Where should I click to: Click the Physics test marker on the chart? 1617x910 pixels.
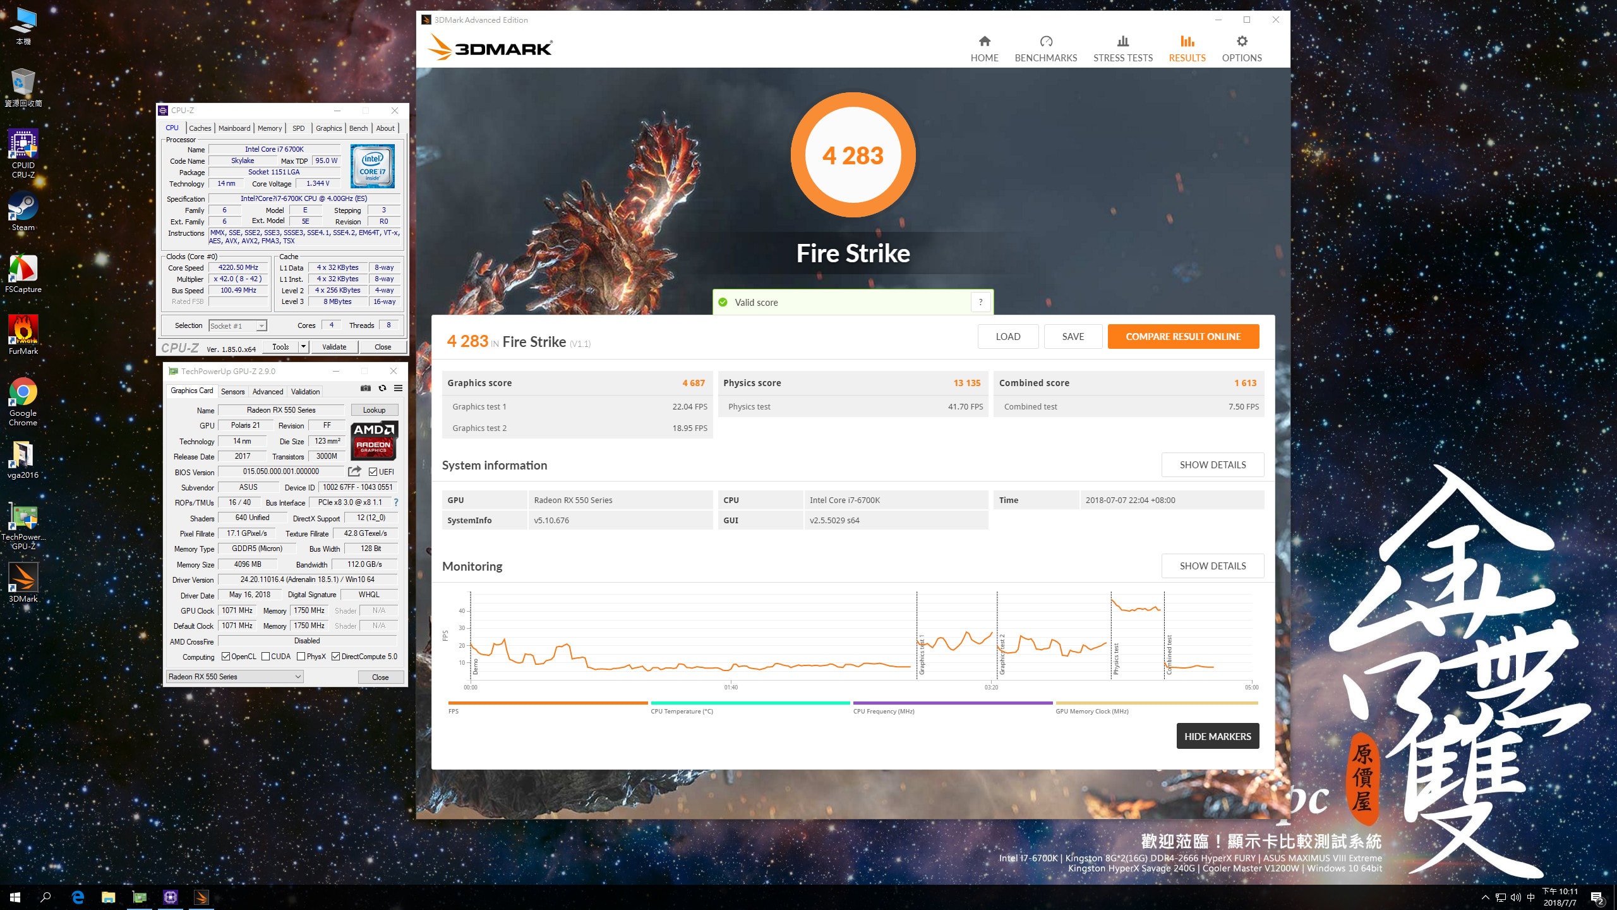pos(1116,658)
